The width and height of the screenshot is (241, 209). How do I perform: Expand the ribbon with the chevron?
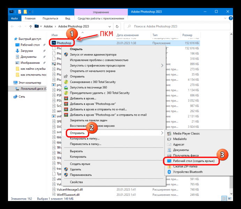click(x=225, y=18)
